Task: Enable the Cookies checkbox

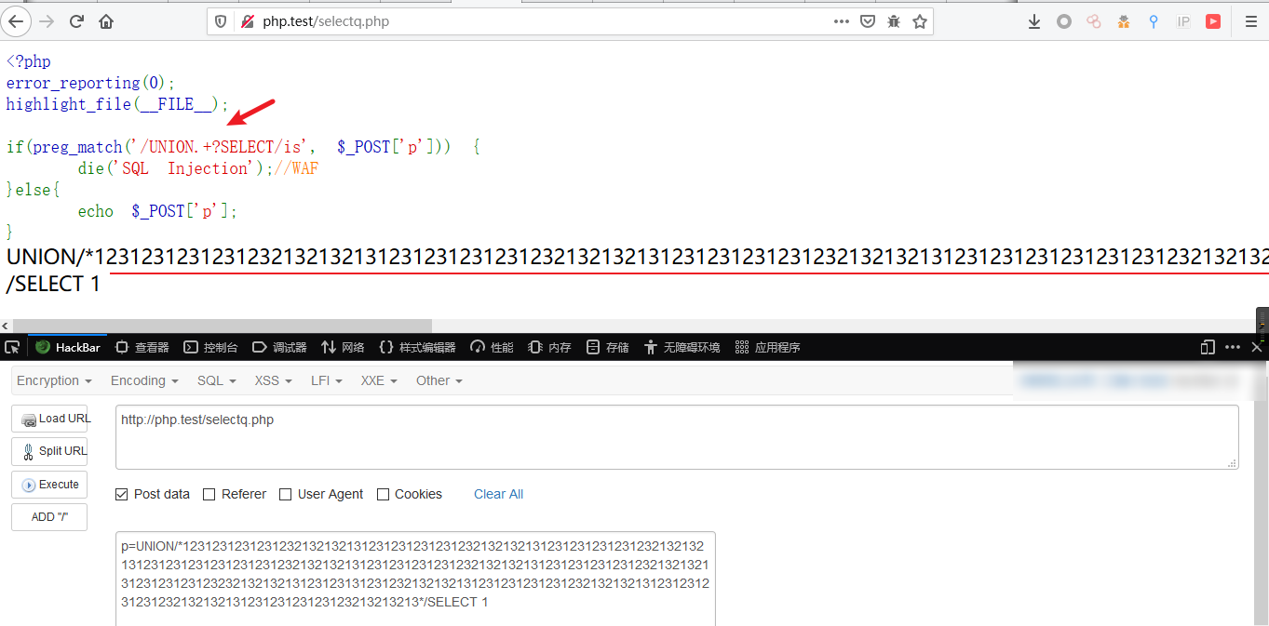Action: pyautogui.click(x=383, y=494)
